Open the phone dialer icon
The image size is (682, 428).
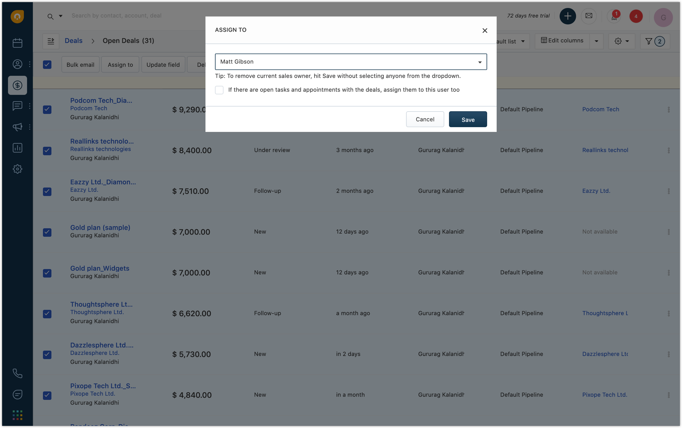pos(17,373)
